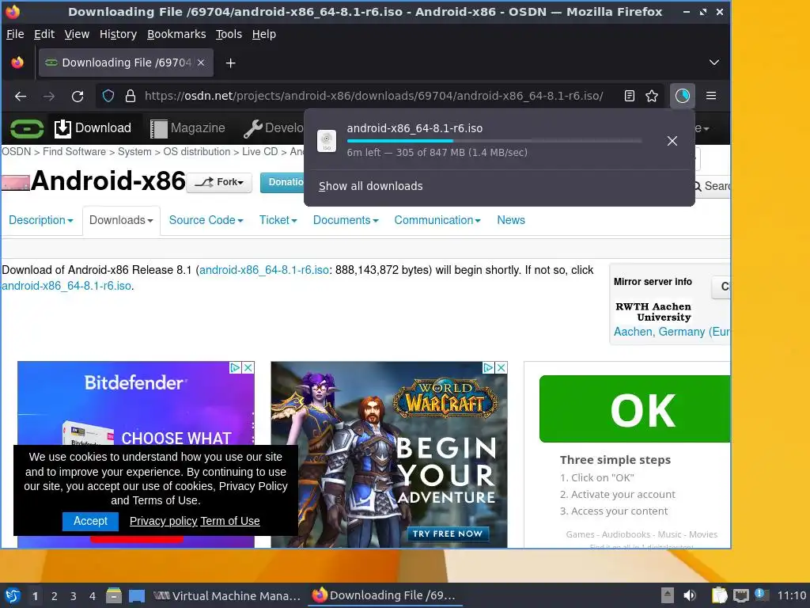Open AdChoices icon on Warcraft ad
The height and width of the screenshot is (608, 810).
(x=488, y=367)
